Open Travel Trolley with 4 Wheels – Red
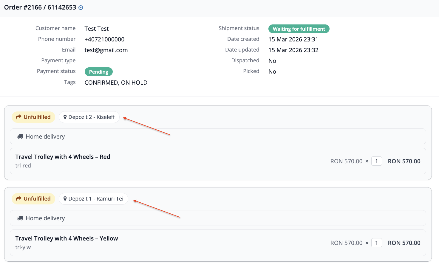This screenshot has width=439, height=270. (x=63, y=157)
